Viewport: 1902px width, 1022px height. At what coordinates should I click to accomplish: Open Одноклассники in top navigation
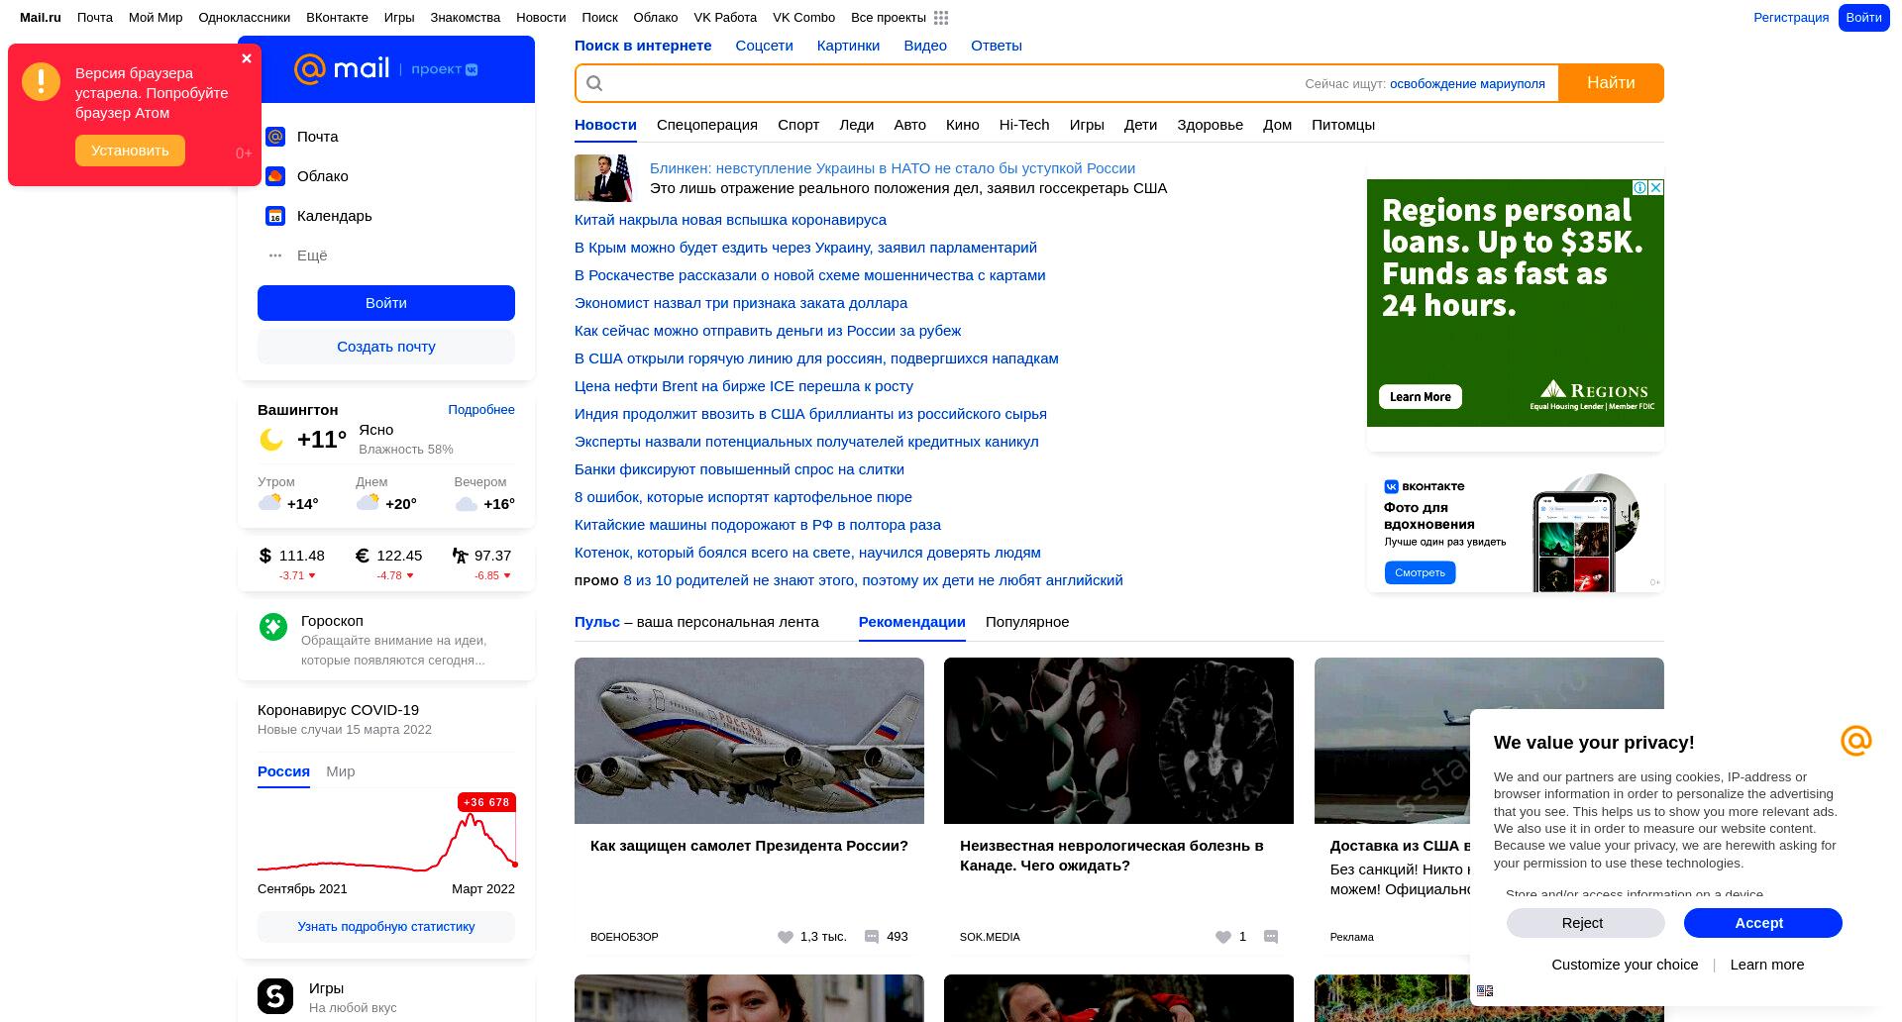[x=245, y=18]
